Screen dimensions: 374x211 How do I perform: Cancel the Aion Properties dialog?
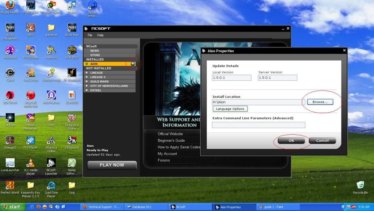coord(323,141)
